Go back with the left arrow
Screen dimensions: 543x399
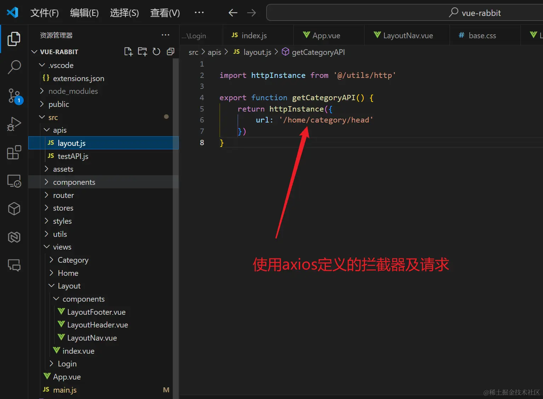233,13
